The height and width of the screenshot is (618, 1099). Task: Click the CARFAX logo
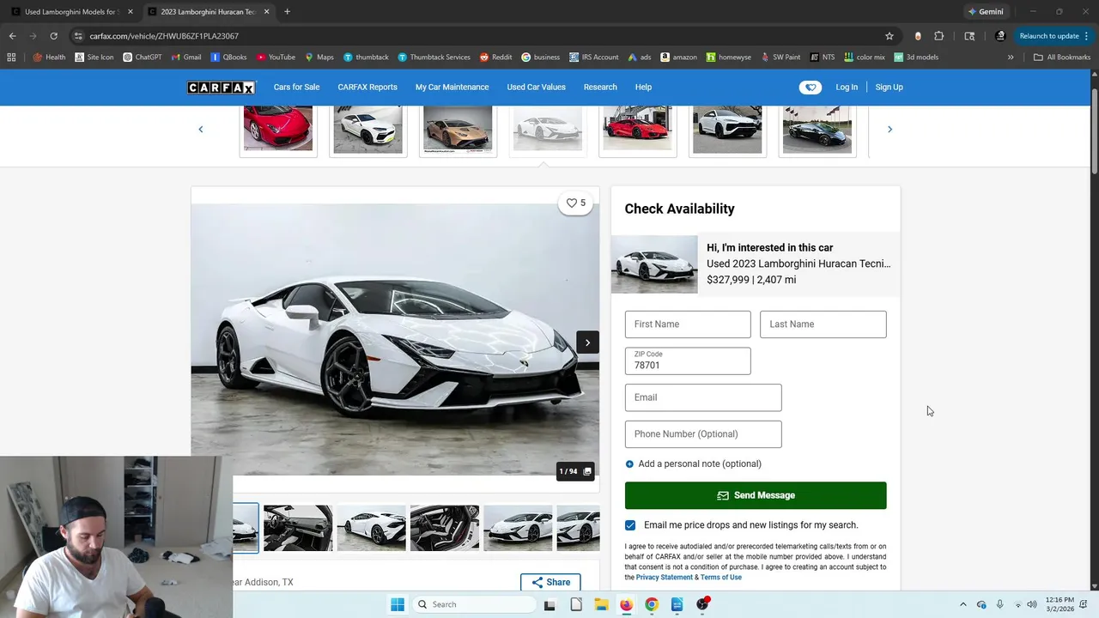[222, 88]
